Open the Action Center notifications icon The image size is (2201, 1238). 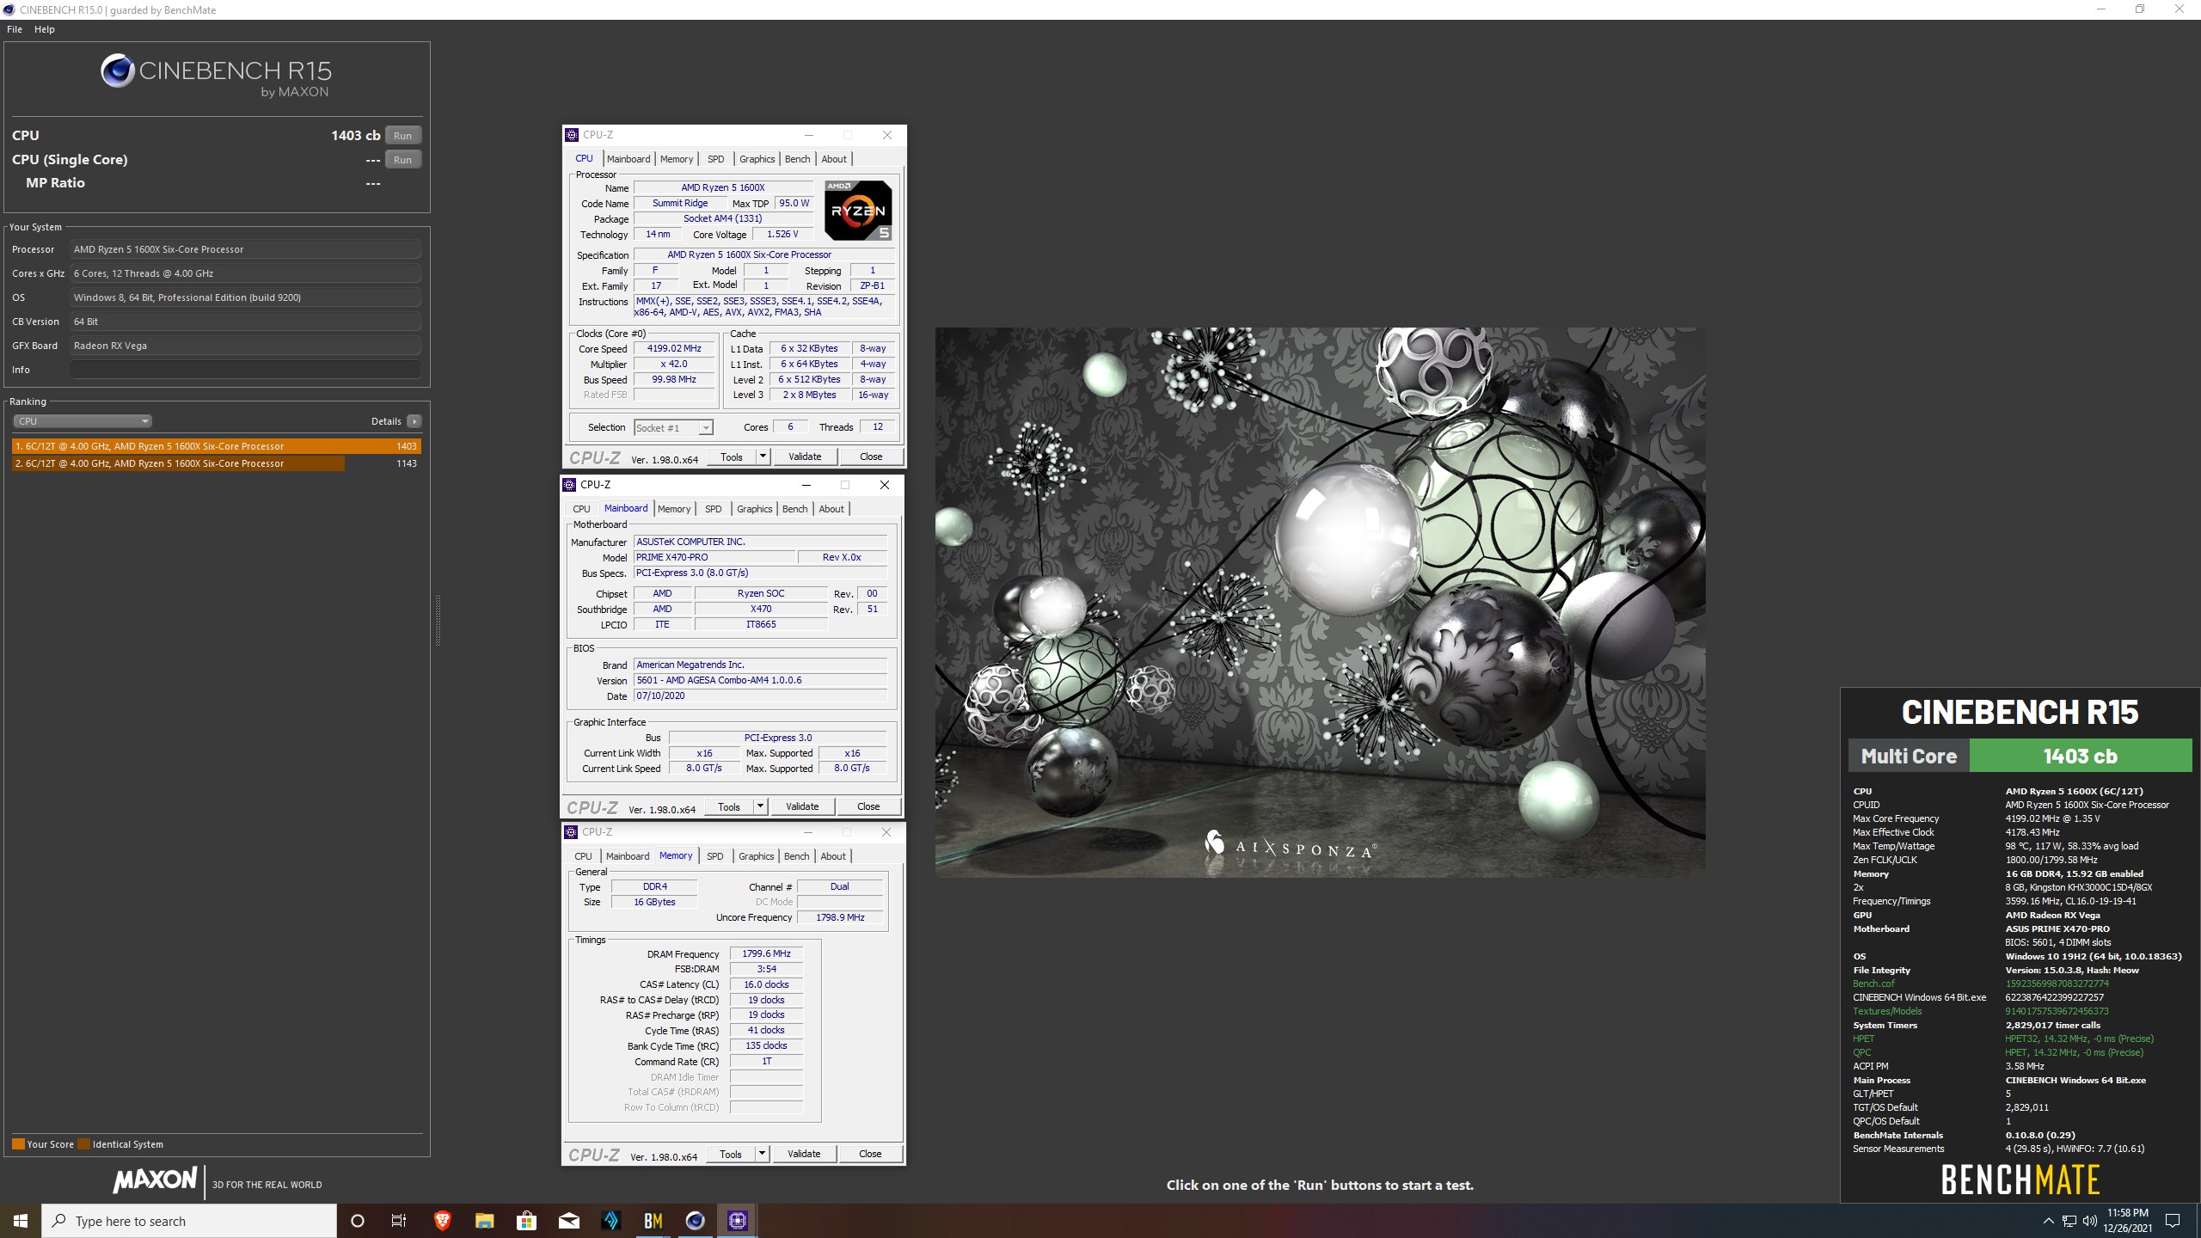(x=2173, y=1221)
